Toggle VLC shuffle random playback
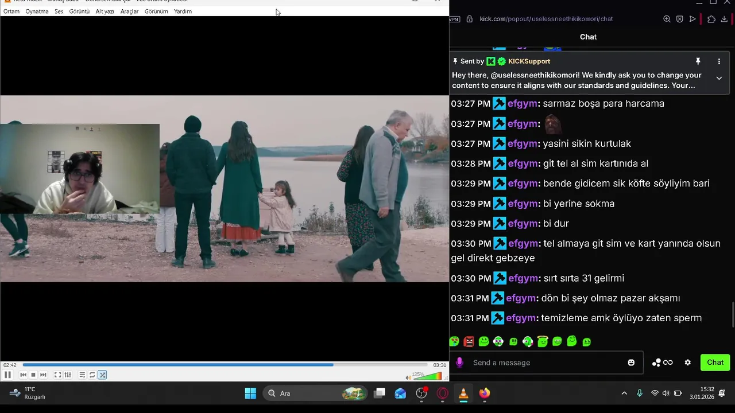This screenshot has height=413, width=735. [x=102, y=375]
